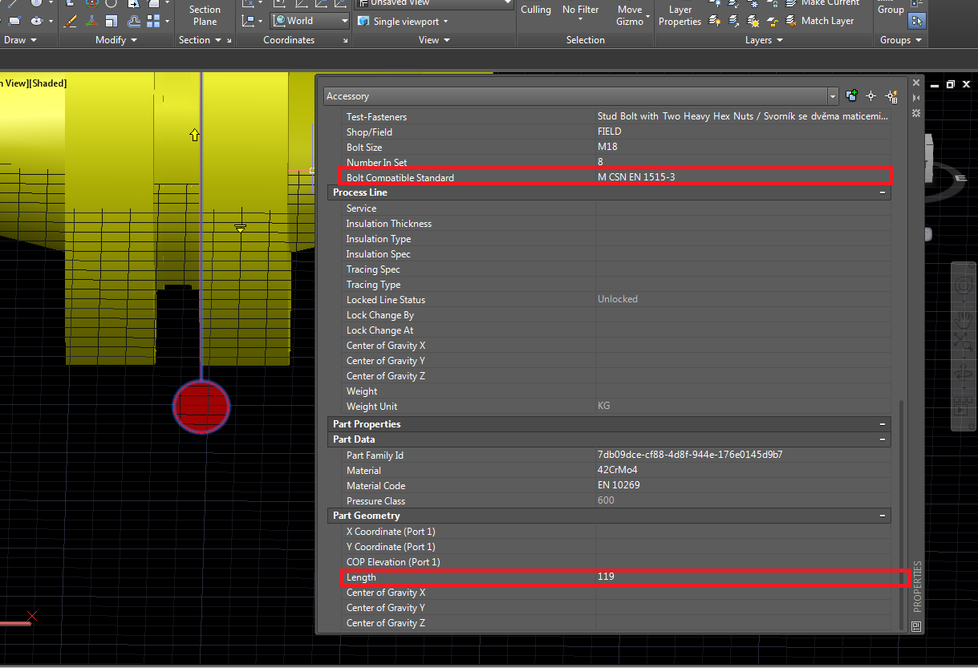The height and width of the screenshot is (668, 978).
Task: Click the Culling button
Action: tap(536, 9)
